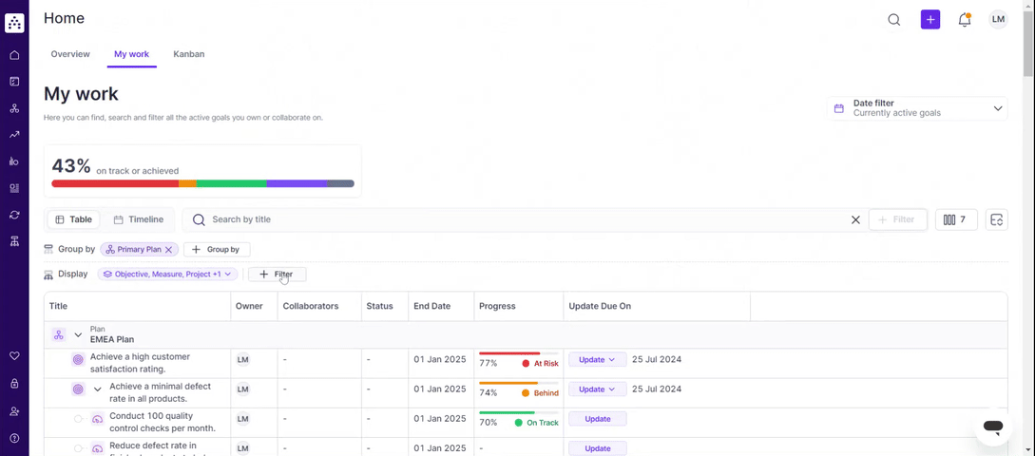The height and width of the screenshot is (456, 1035).
Task: Click the 43% on track progress bar
Action: coord(202,183)
